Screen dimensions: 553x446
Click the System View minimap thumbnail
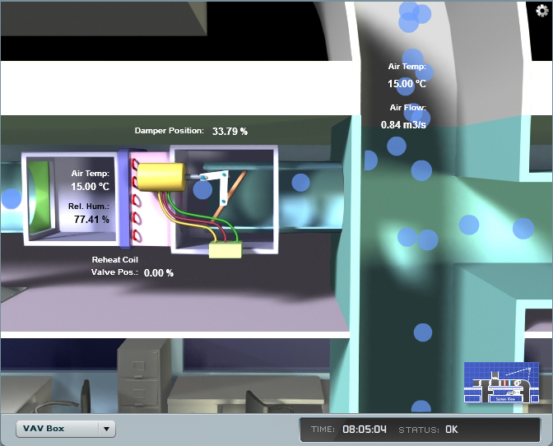point(495,383)
